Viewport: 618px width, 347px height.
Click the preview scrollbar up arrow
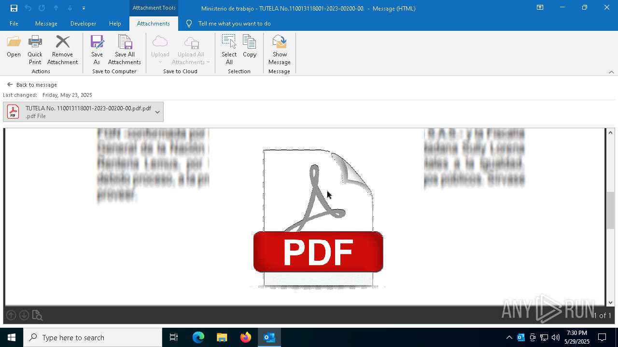[x=611, y=133]
